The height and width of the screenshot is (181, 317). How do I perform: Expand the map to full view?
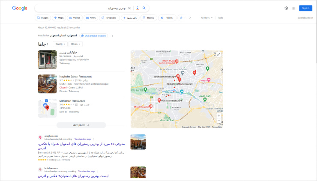pyautogui.click(x=218, y=54)
